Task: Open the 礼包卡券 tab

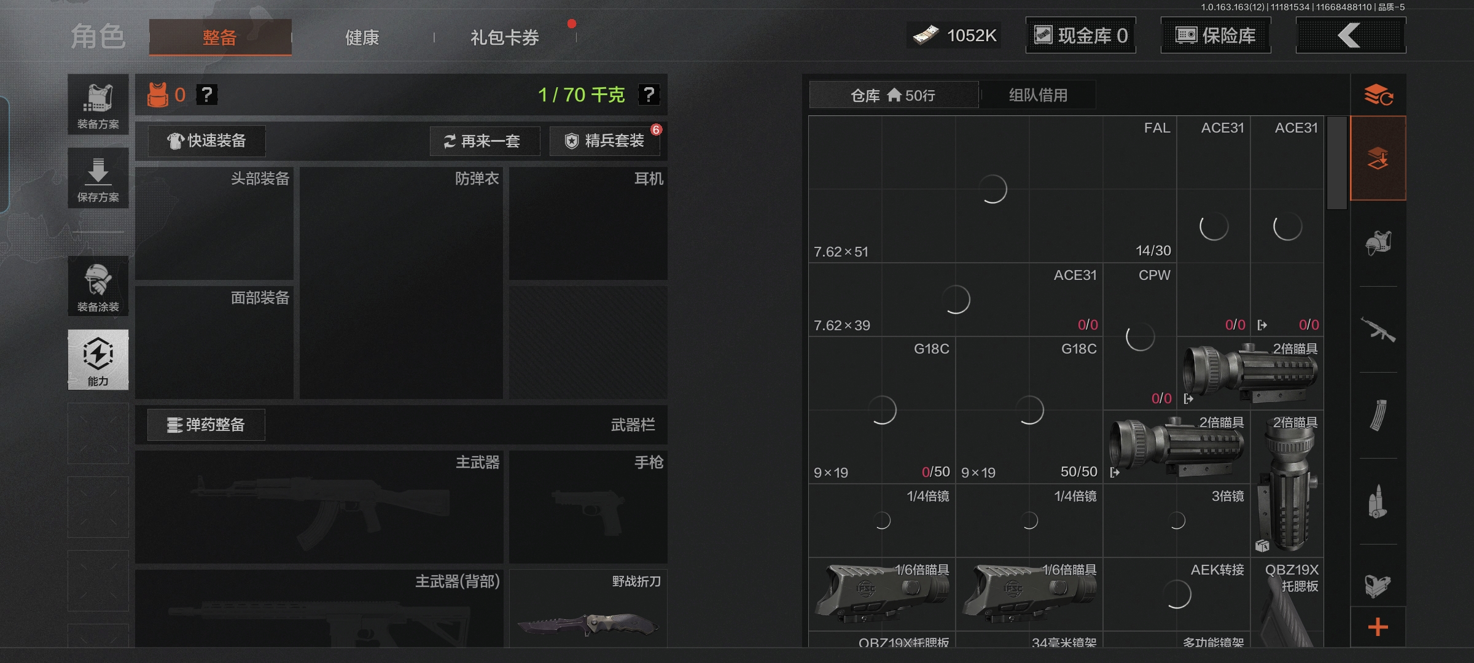Action: click(505, 37)
